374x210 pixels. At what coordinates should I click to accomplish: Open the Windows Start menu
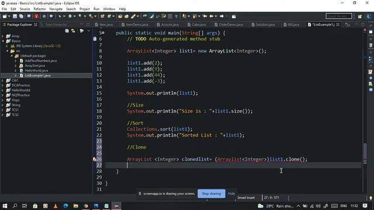coord(5,206)
